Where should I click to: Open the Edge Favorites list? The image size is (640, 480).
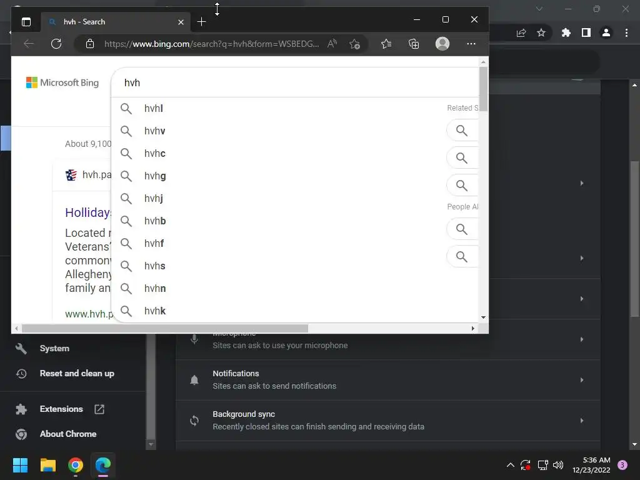386,44
